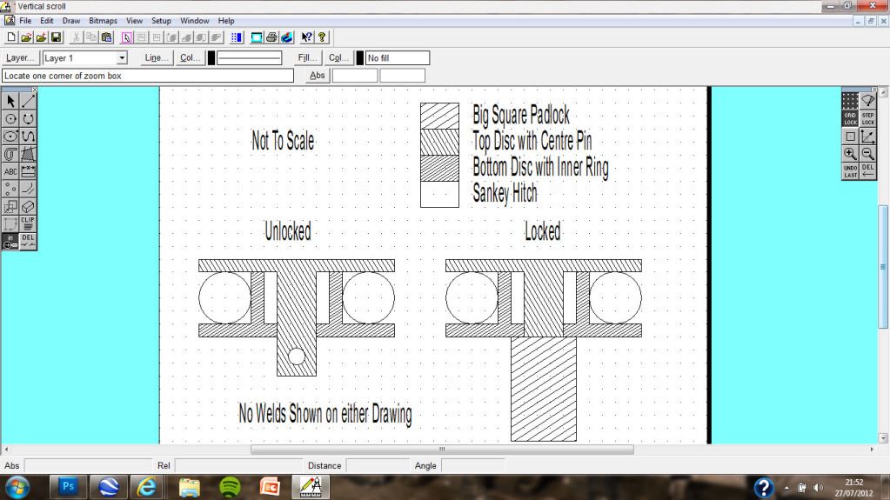Click the Line... button
Screen dimensions: 890x500
156,58
